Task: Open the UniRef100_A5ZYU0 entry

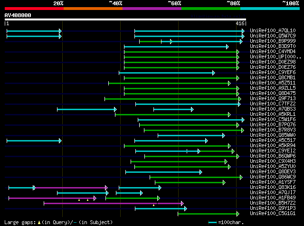Action: (273, 167)
